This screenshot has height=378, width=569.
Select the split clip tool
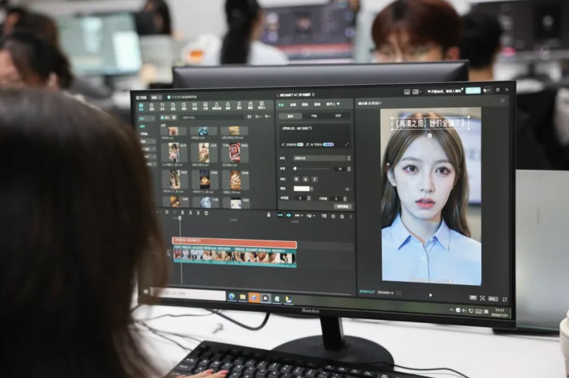(x=182, y=213)
